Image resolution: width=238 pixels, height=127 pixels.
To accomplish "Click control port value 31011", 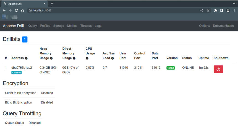I will click(138, 68).
